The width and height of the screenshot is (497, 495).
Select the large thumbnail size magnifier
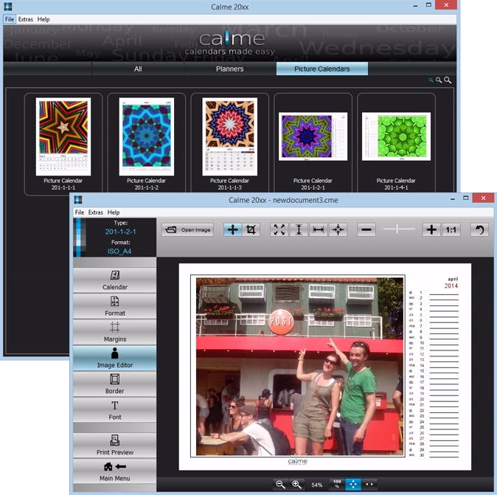[x=448, y=80]
